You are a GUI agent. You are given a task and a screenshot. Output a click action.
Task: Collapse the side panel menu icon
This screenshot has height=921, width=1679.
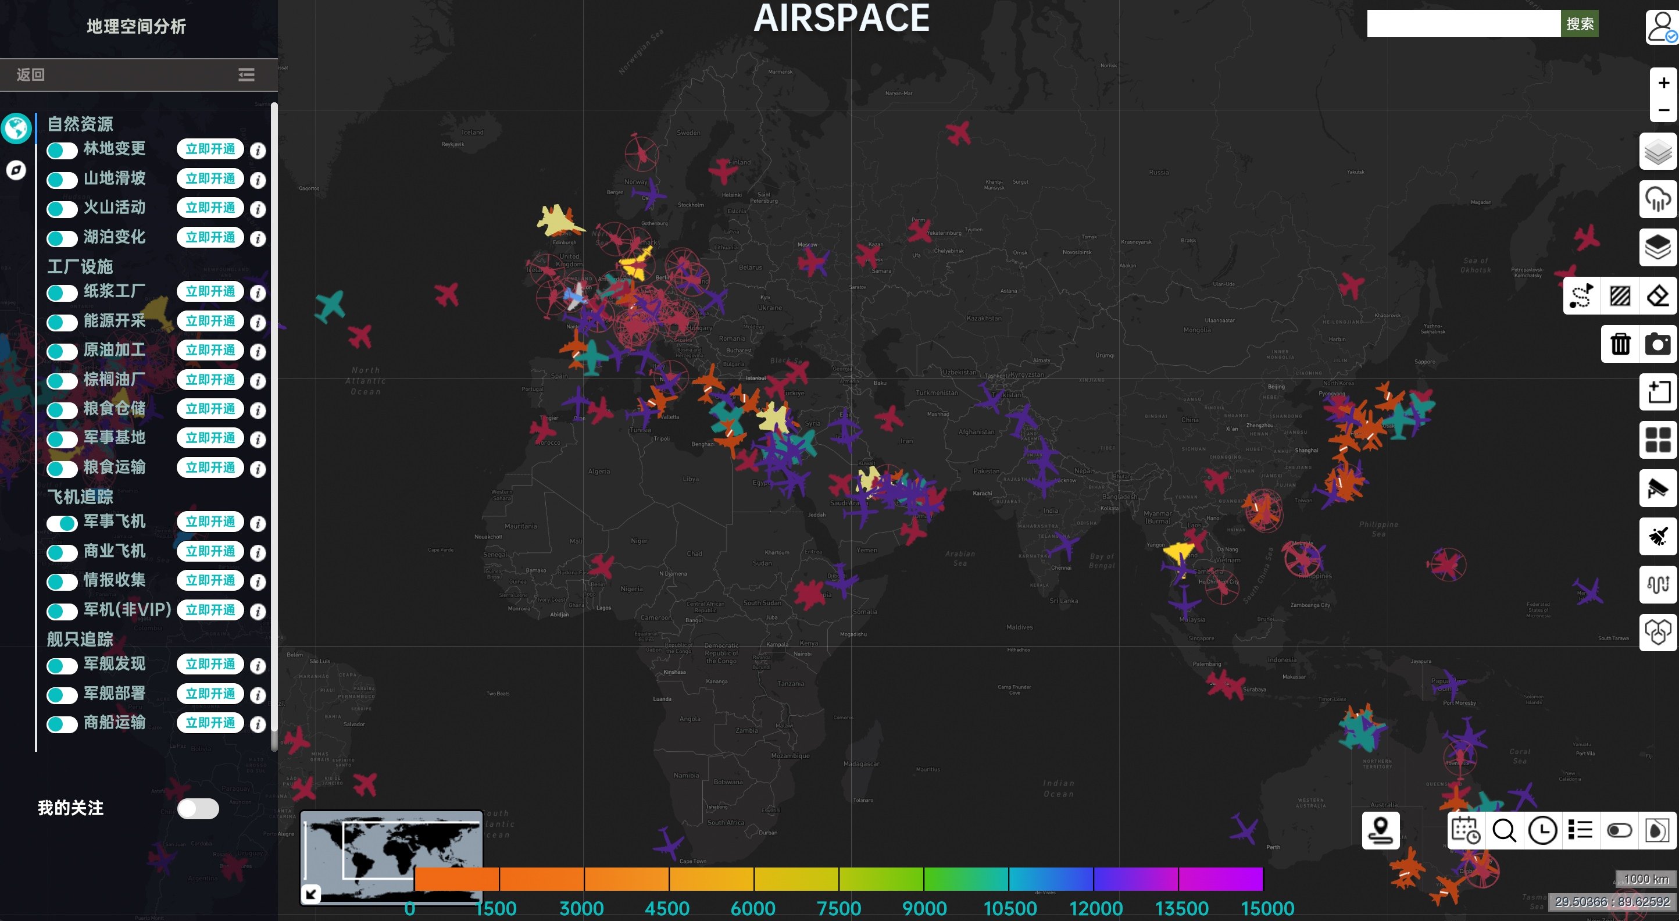247,75
